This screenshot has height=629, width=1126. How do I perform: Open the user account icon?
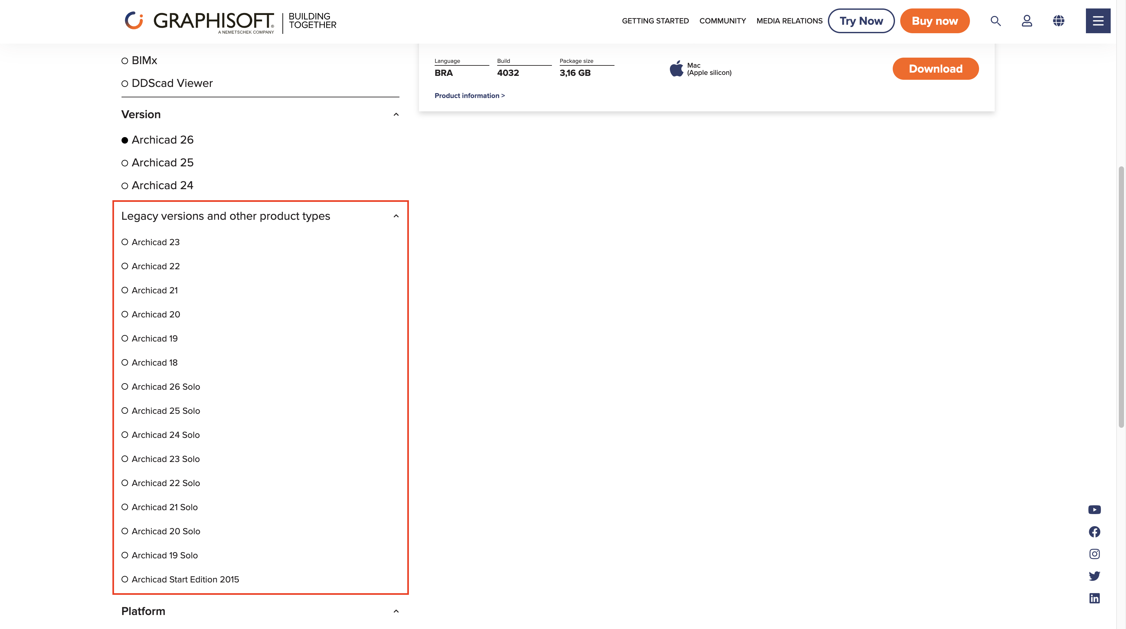(1027, 21)
